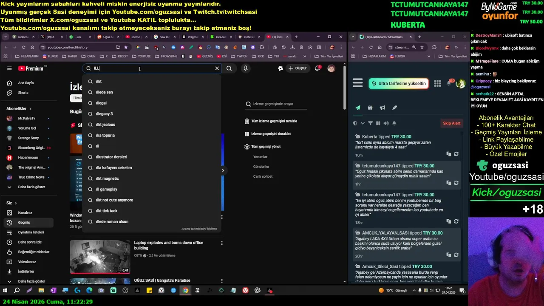Mute Streamlabs alert sound speaker

tap(386, 123)
